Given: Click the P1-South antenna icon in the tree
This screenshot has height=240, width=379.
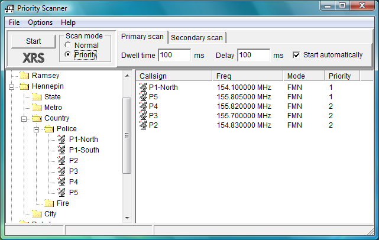Looking at the screenshot, I should pos(61,150).
